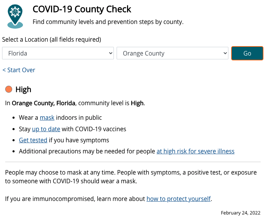Click the orange High level indicator dot

coord(9,90)
